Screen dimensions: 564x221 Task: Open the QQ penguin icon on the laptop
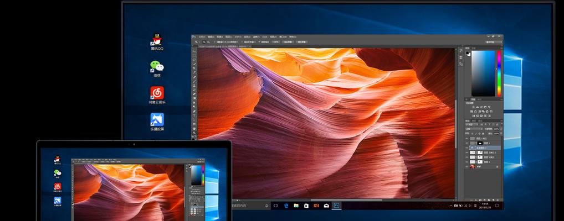pyautogui.click(x=57, y=160)
